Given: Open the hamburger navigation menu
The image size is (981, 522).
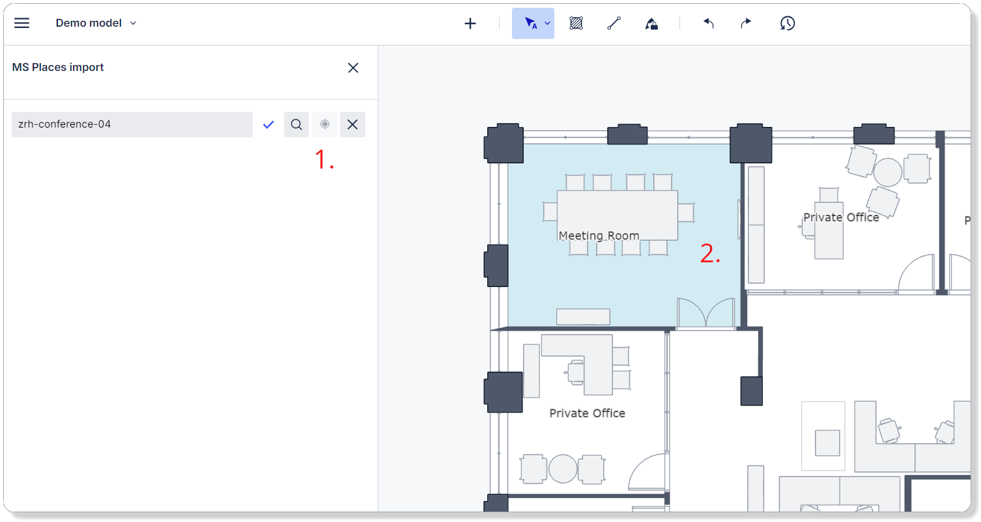Looking at the screenshot, I should [x=21, y=23].
